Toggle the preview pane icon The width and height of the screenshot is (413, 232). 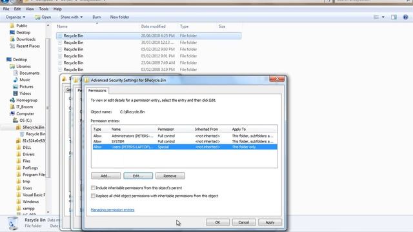coord(394,17)
